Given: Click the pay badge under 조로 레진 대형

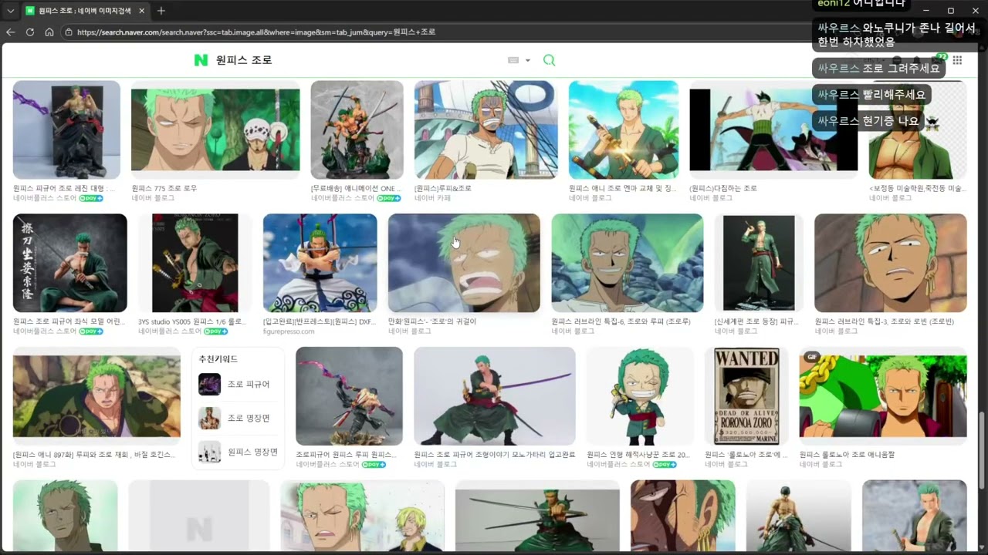Looking at the screenshot, I should click(x=90, y=198).
